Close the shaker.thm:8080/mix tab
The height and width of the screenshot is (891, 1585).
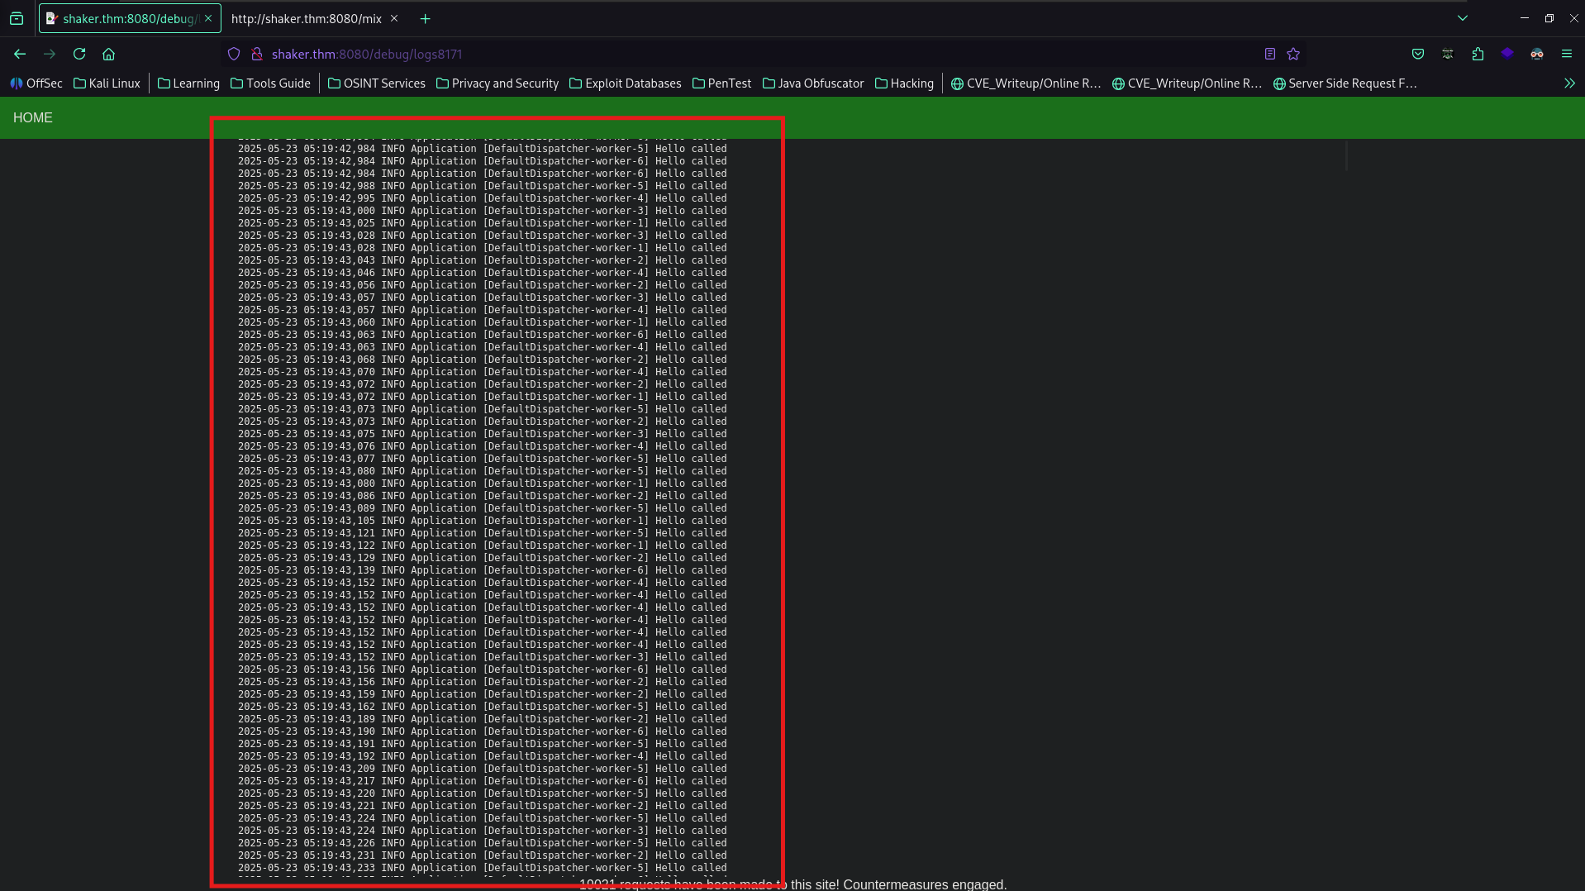click(x=394, y=18)
